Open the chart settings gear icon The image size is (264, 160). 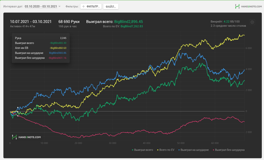(x=252, y=22)
